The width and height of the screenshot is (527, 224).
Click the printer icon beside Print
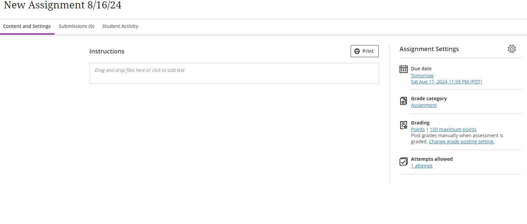coord(357,51)
